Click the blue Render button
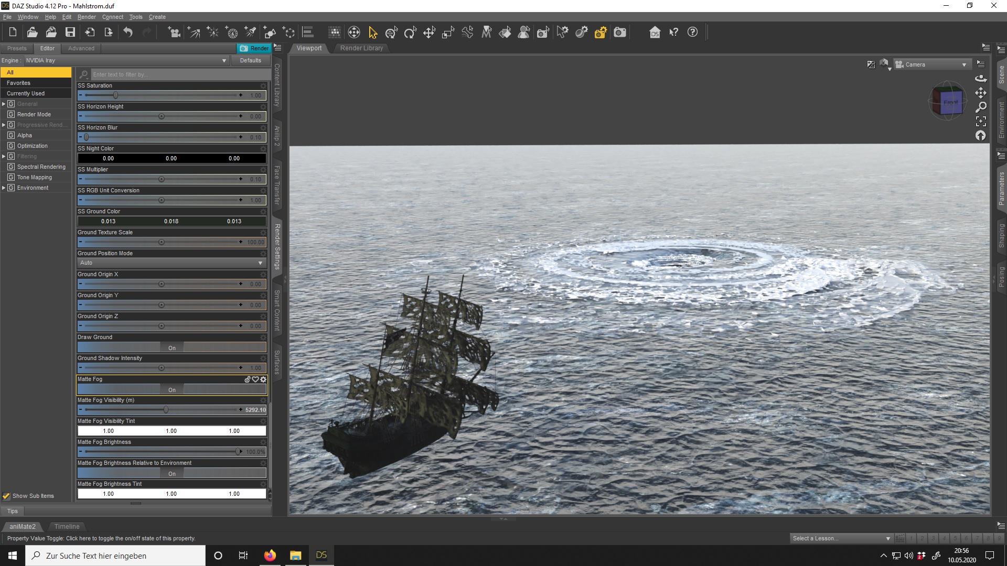 click(x=254, y=48)
